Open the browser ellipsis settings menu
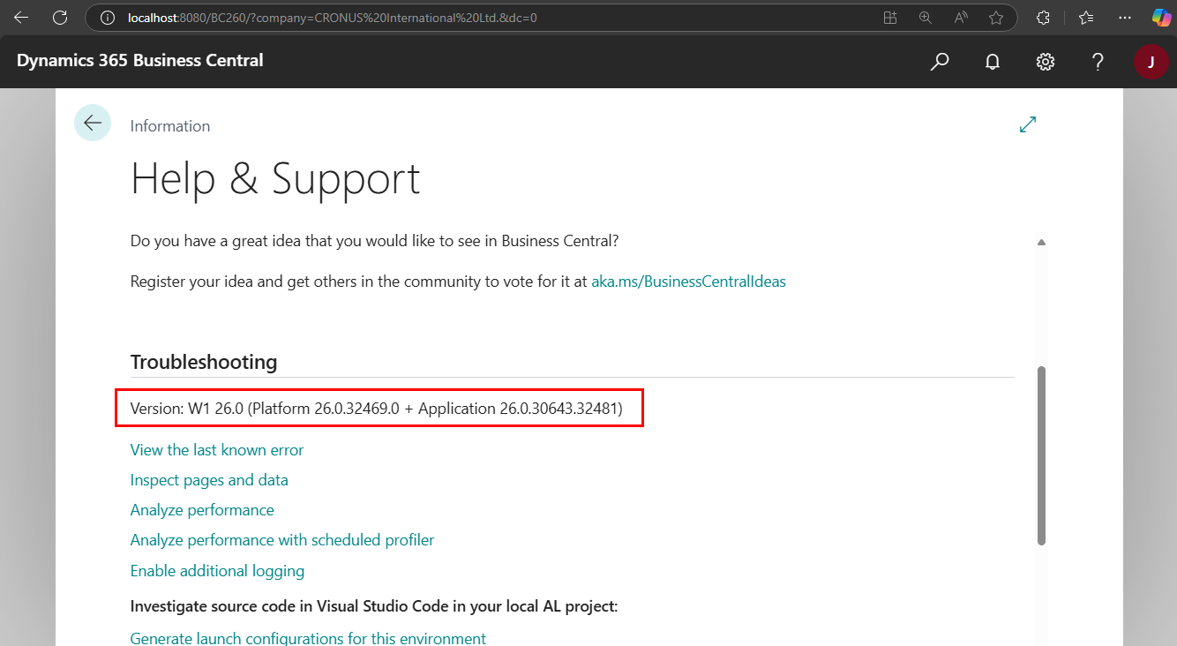 pyautogui.click(x=1126, y=17)
